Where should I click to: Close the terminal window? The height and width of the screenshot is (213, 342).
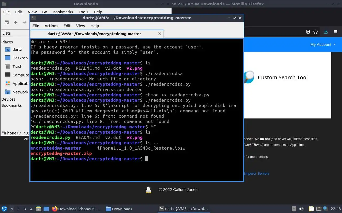tap(240, 18)
